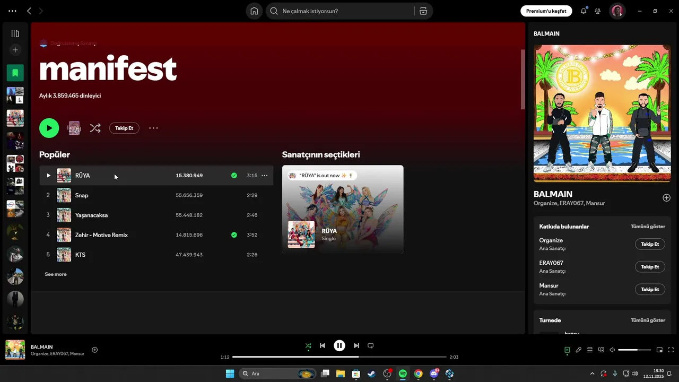679x382 pixels.
Task: Select the Zehir - Motive Remix title
Action: (101, 235)
